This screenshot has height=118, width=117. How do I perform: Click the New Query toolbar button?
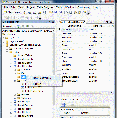pyautogui.click(x=12, y=12)
